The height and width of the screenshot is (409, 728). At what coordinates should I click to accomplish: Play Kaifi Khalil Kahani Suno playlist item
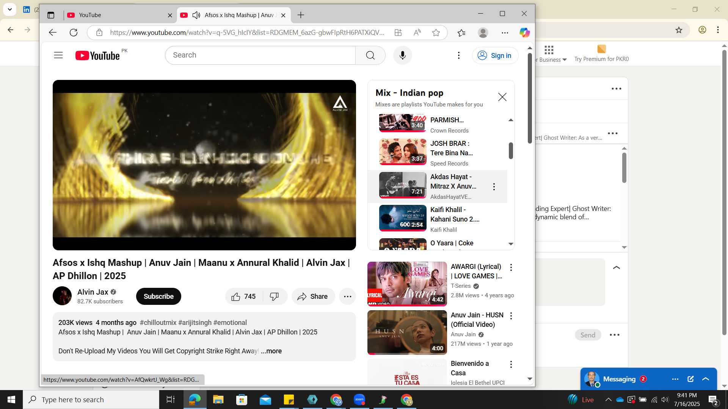pos(438,219)
